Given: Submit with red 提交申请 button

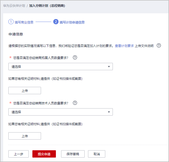Looking at the screenshot, I should (x=44, y=154).
